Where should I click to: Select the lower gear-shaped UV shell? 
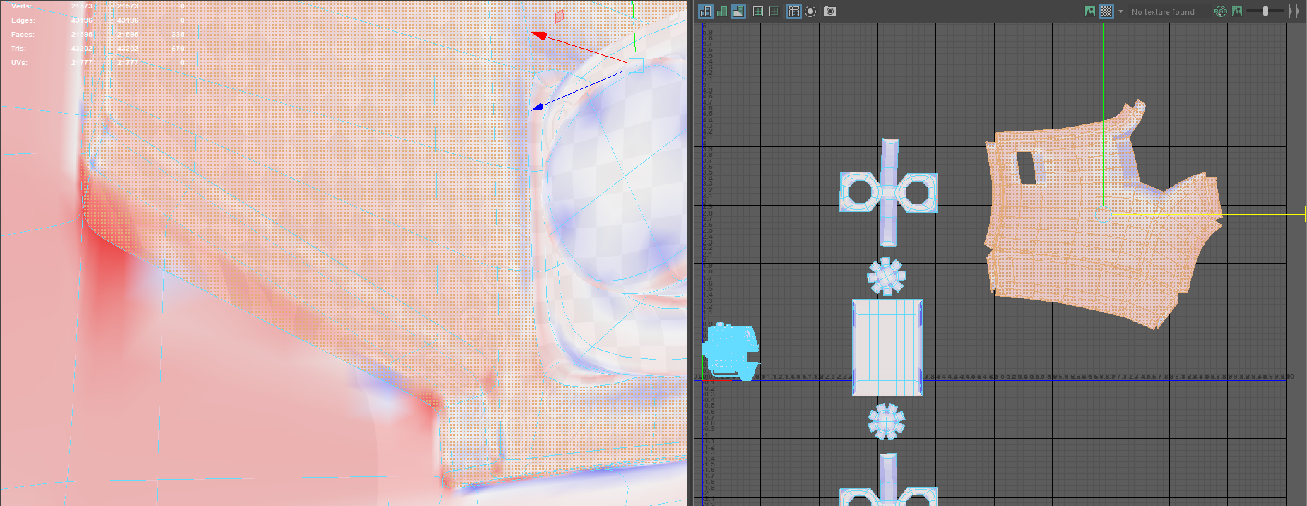pos(886,421)
